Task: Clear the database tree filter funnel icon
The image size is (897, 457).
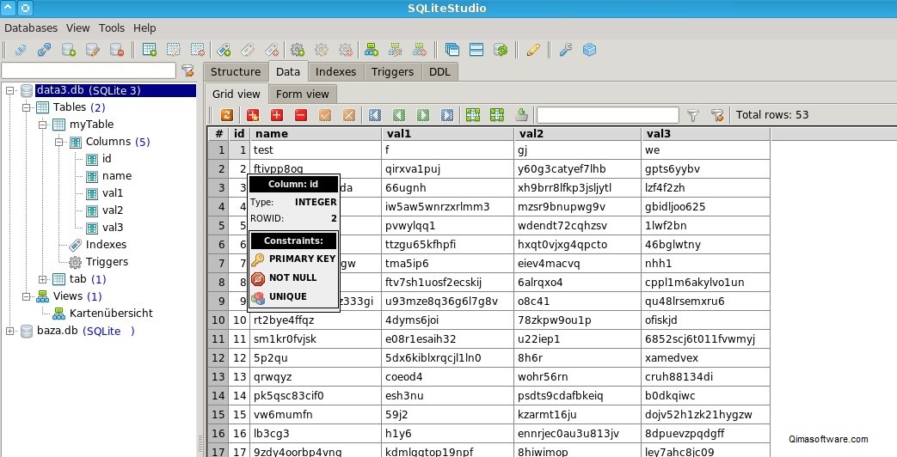Action: [187, 70]
